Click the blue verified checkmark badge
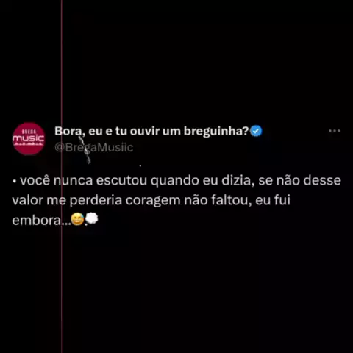The width and height of the screenshot is (353, 353). coord(256,131)
